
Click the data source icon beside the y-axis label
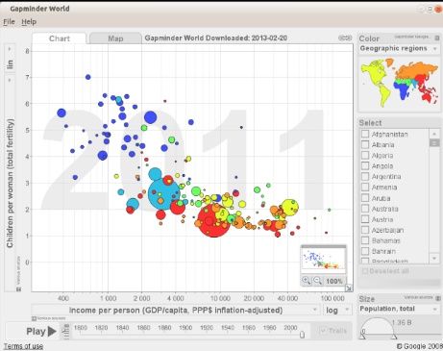[18, 289]
